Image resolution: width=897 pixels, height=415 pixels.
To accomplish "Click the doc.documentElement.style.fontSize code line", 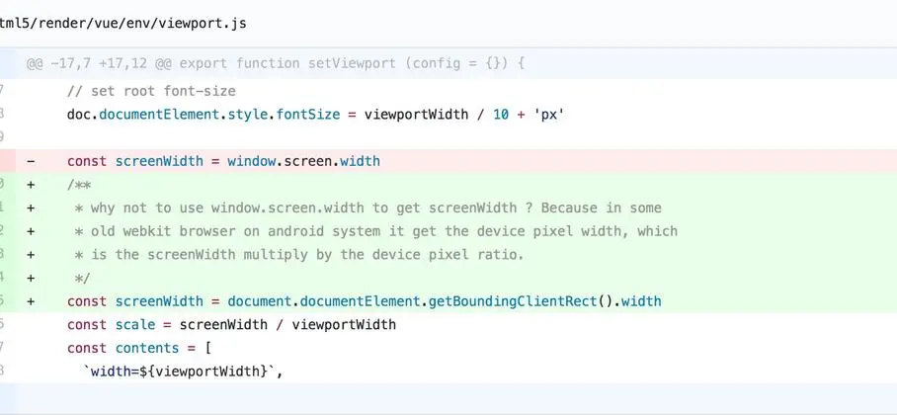I will tap(315, 114).
